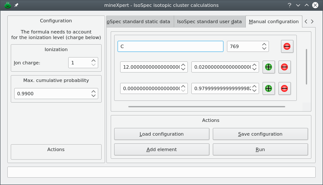Image resolution: width=323 pixels, height=185 pixels.
Task: Click the Add element button
Action: tap(161, 149)
